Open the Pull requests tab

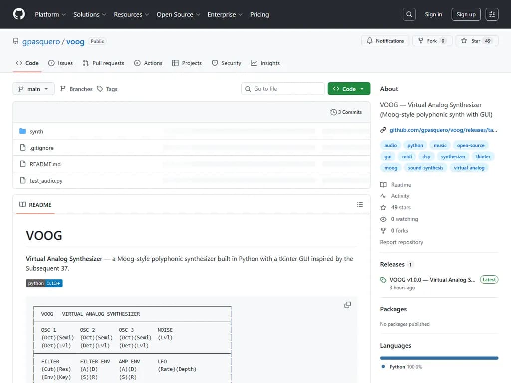[x=103, y=63]
